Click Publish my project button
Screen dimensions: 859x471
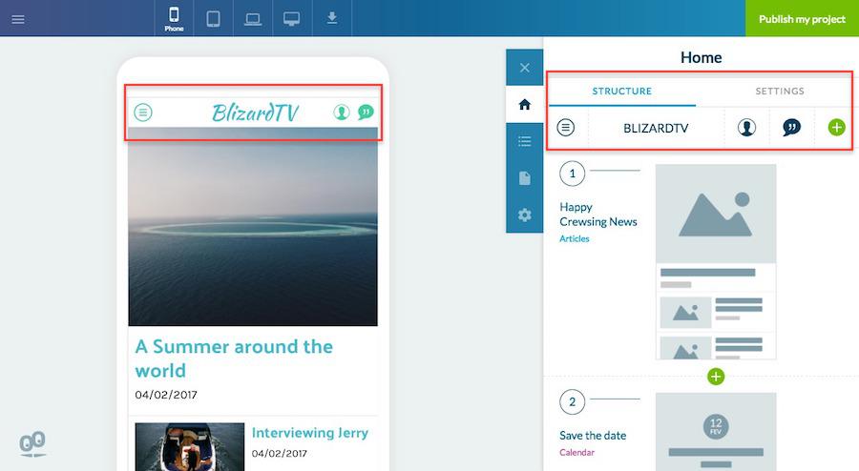802,19
